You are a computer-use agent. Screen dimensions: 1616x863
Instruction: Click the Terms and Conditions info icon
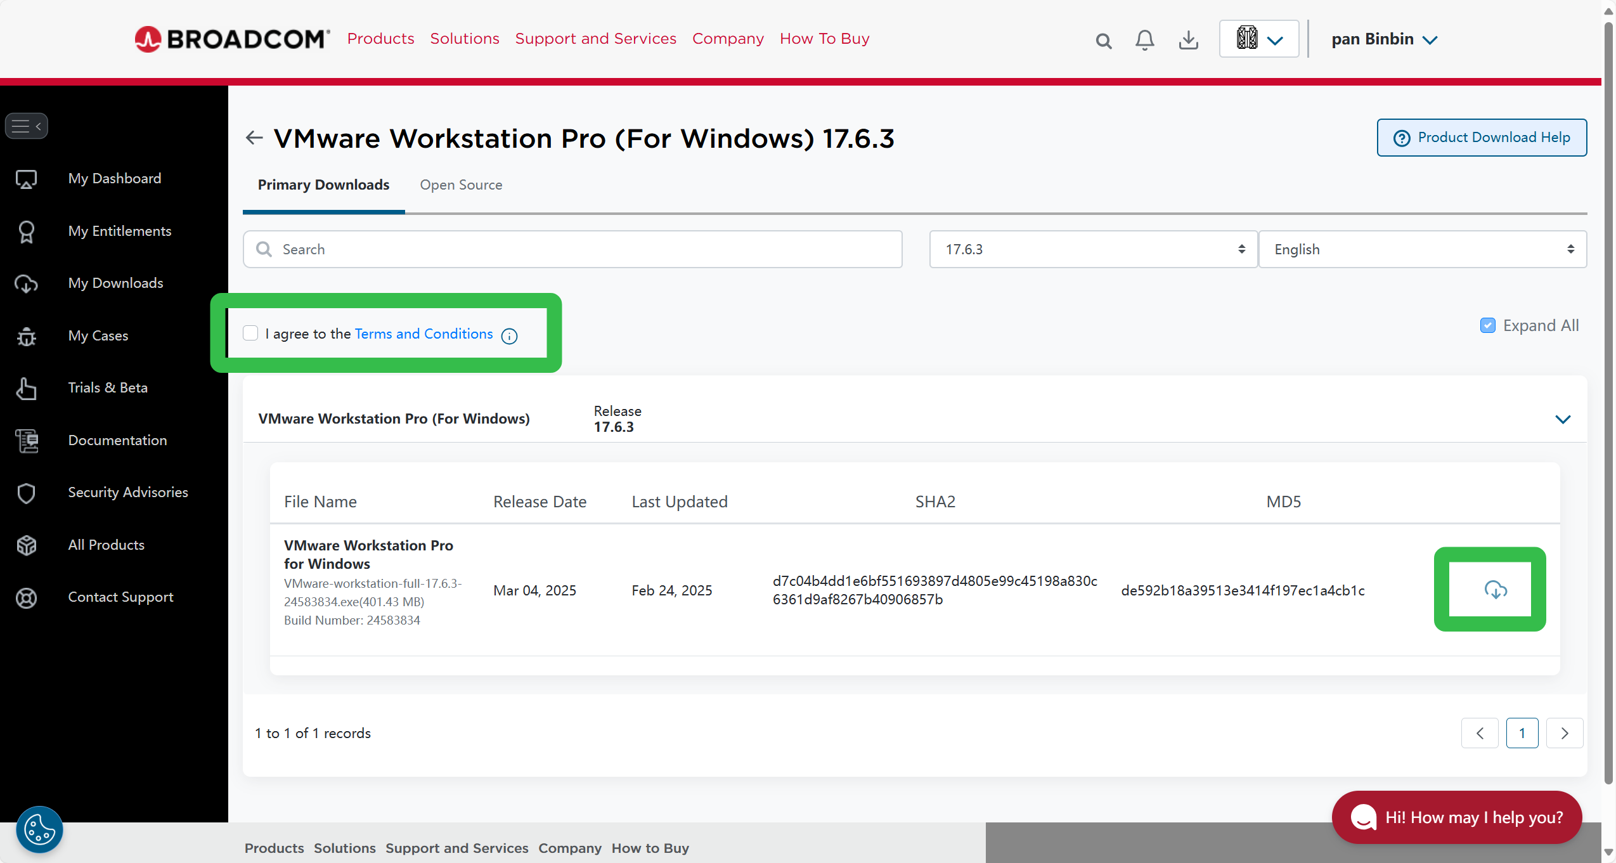pyautogui.click(x=509, y=335)
